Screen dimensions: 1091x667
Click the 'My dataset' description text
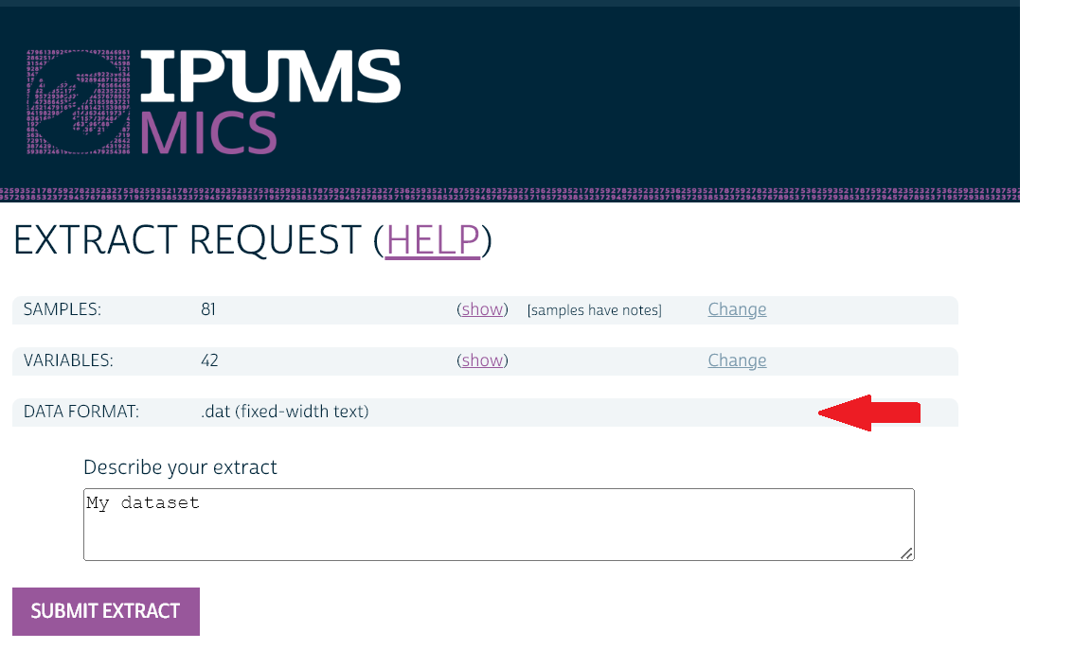(x=142, y=502)
